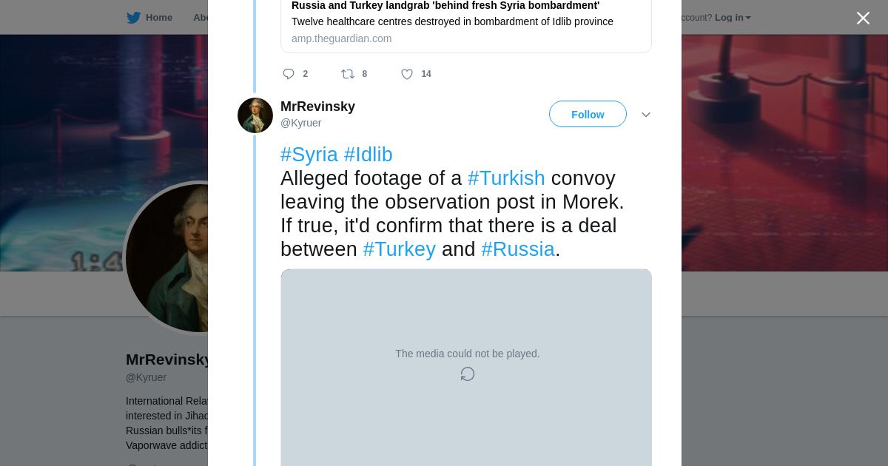
Task: Open the #Syria hashtag
Action: [x=309, y=155]
